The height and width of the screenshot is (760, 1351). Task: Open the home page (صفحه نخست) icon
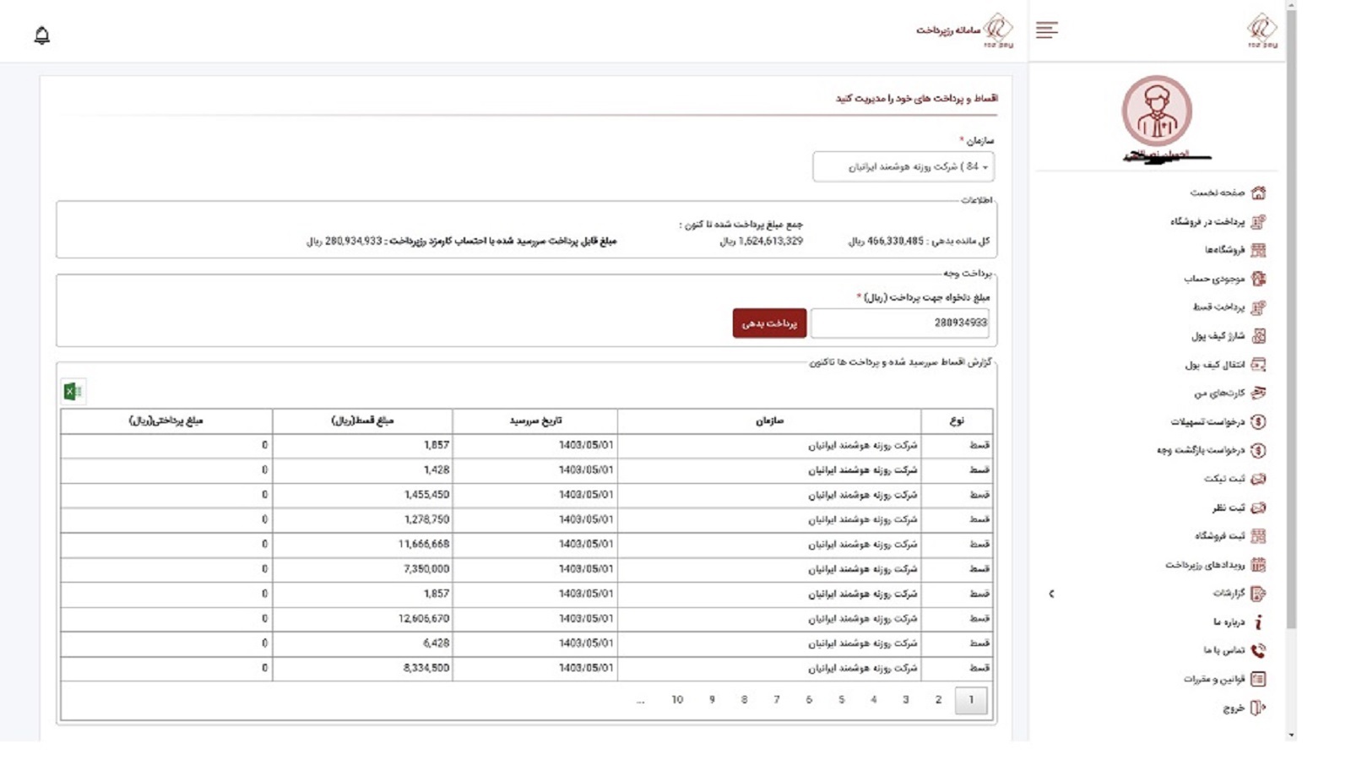[x=1258, y=193]
